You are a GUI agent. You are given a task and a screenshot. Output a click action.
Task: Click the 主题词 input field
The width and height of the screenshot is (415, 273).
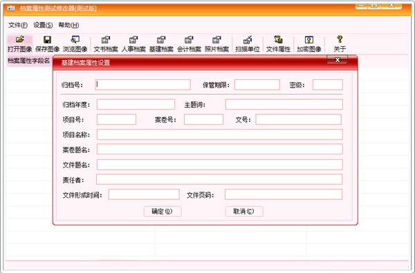tap(284, 105)
